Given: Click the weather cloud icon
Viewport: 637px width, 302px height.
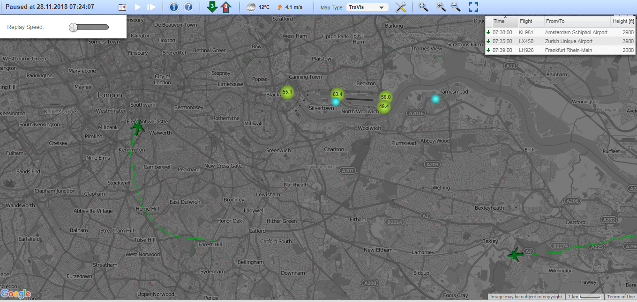Looking at the screenshot, I should (x=252, y=7).
